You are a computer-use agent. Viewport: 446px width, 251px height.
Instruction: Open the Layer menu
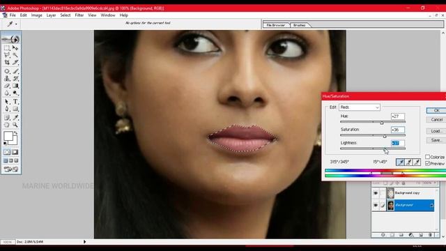pyautogui.click(x=51, y=15)
